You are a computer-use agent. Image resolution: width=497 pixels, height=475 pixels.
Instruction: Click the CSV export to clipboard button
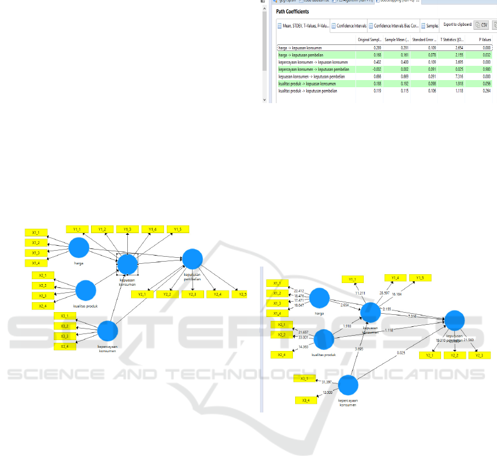[482, 25]
